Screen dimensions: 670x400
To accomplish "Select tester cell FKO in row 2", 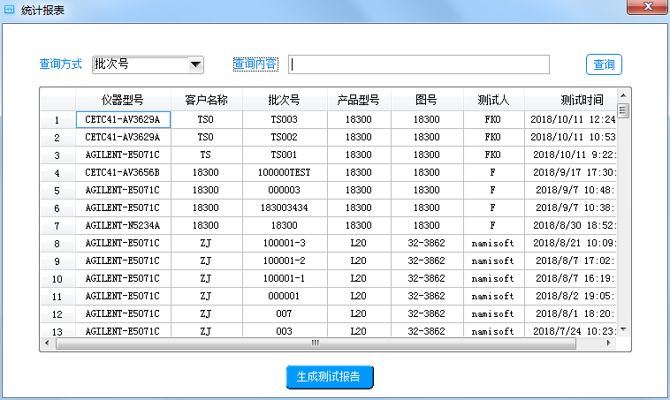I will [493, 137].
